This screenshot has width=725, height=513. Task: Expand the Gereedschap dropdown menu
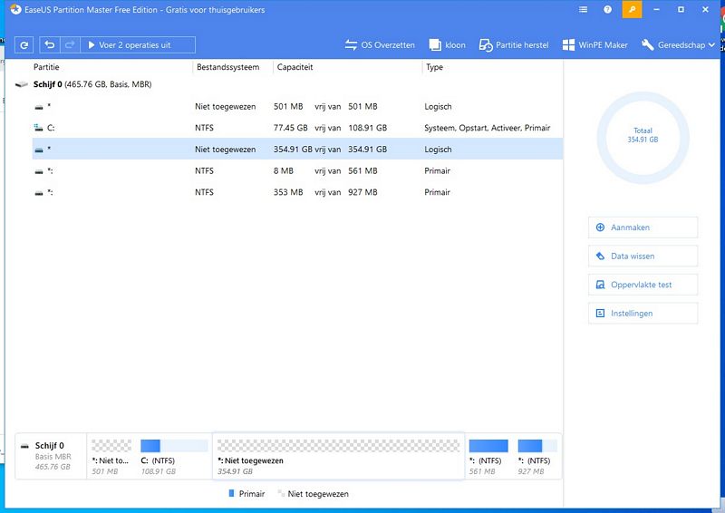click(x=678, y=45)
